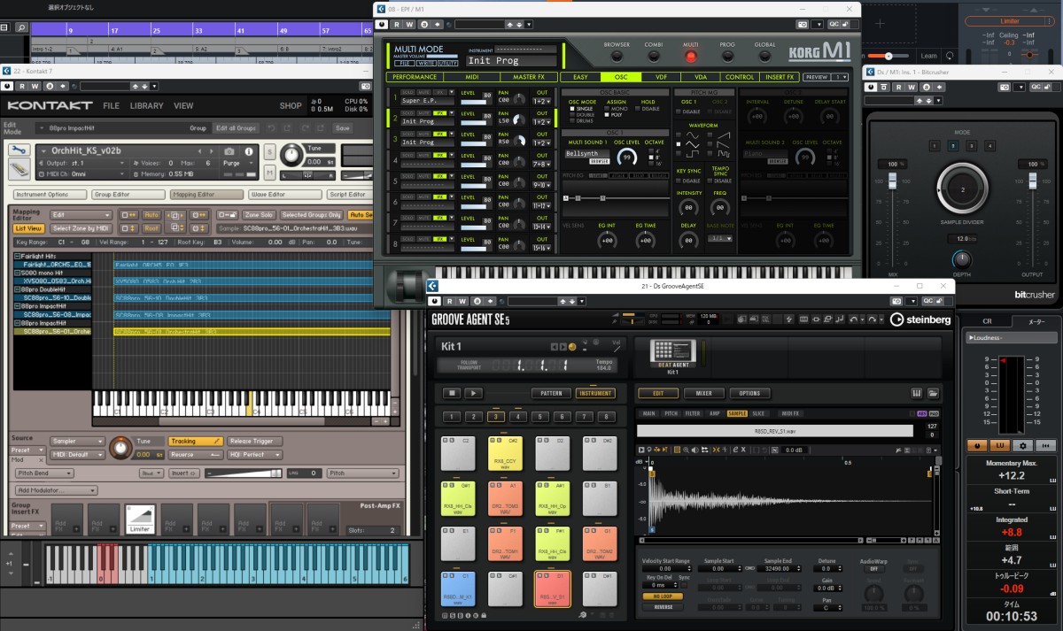
Task: Select the Limiter effect slot in Kontakt
Action: (x=140, y=520)
